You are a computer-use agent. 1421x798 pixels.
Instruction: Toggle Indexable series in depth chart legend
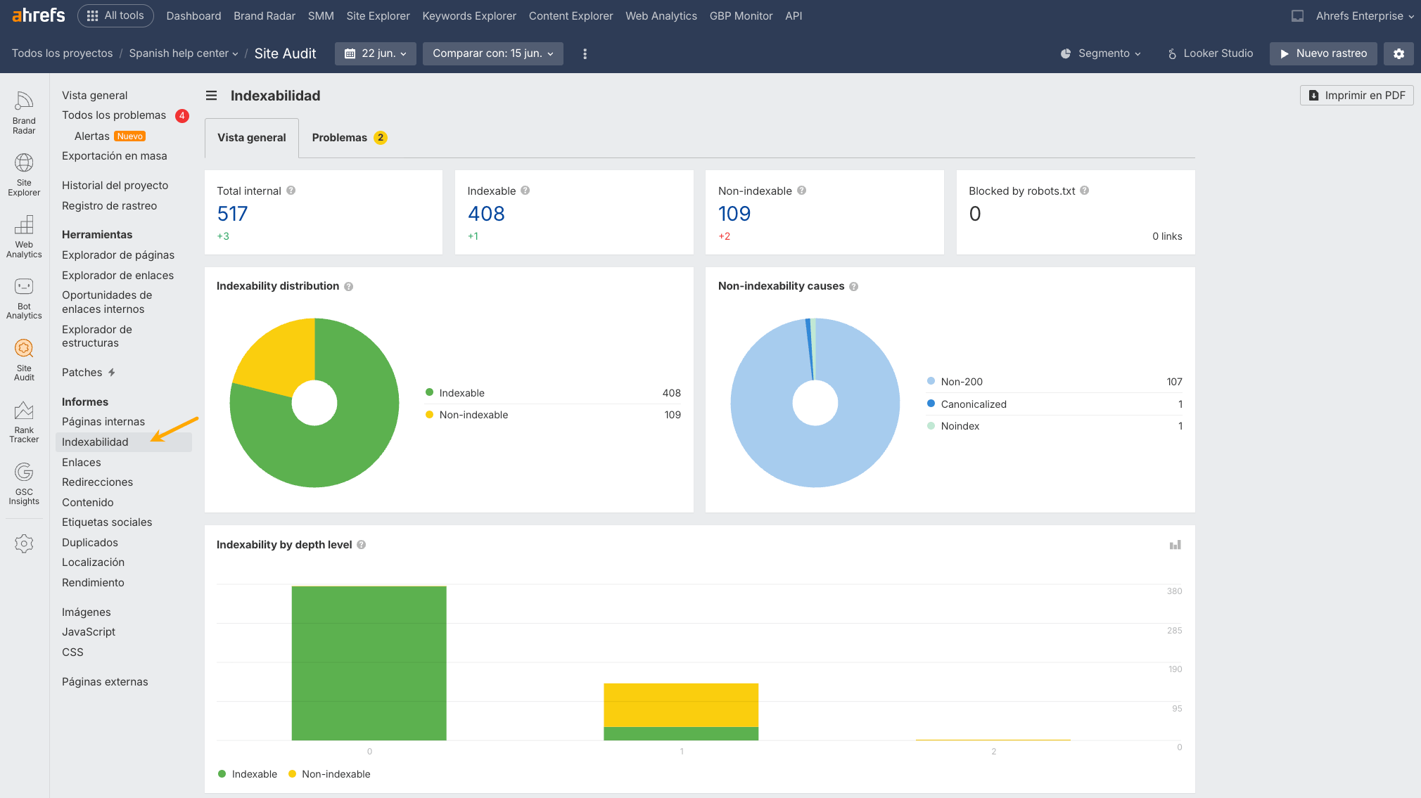[x=248, y=774]
